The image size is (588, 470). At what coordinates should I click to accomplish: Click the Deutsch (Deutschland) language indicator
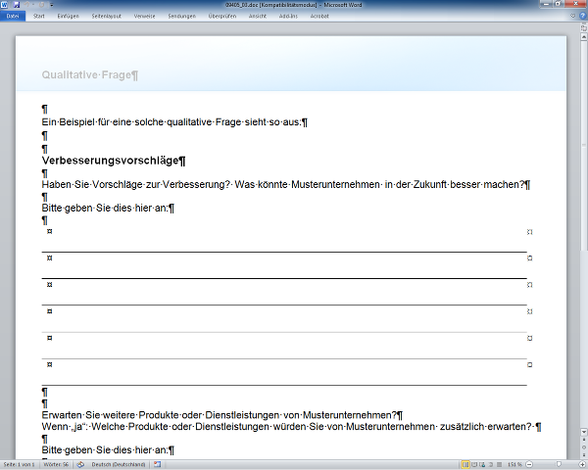click(120, 464)
